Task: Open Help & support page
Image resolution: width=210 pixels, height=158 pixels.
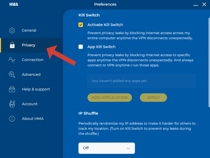Action: [31, 89]
